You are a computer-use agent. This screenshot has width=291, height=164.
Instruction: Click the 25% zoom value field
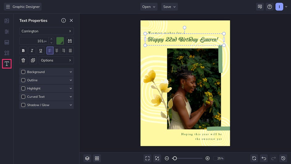point(219,158)
